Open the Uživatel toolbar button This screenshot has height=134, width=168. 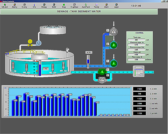click(x=4, y=6)
